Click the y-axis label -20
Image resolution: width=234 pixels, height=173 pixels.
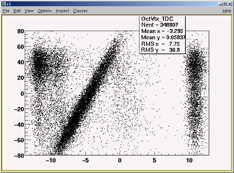[19, 109]
